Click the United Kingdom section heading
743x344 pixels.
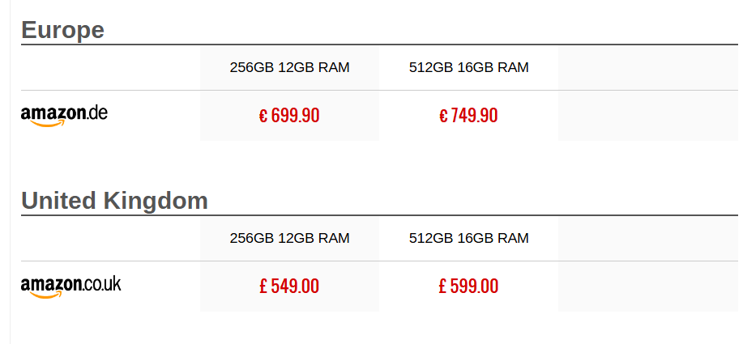point(114,201)
